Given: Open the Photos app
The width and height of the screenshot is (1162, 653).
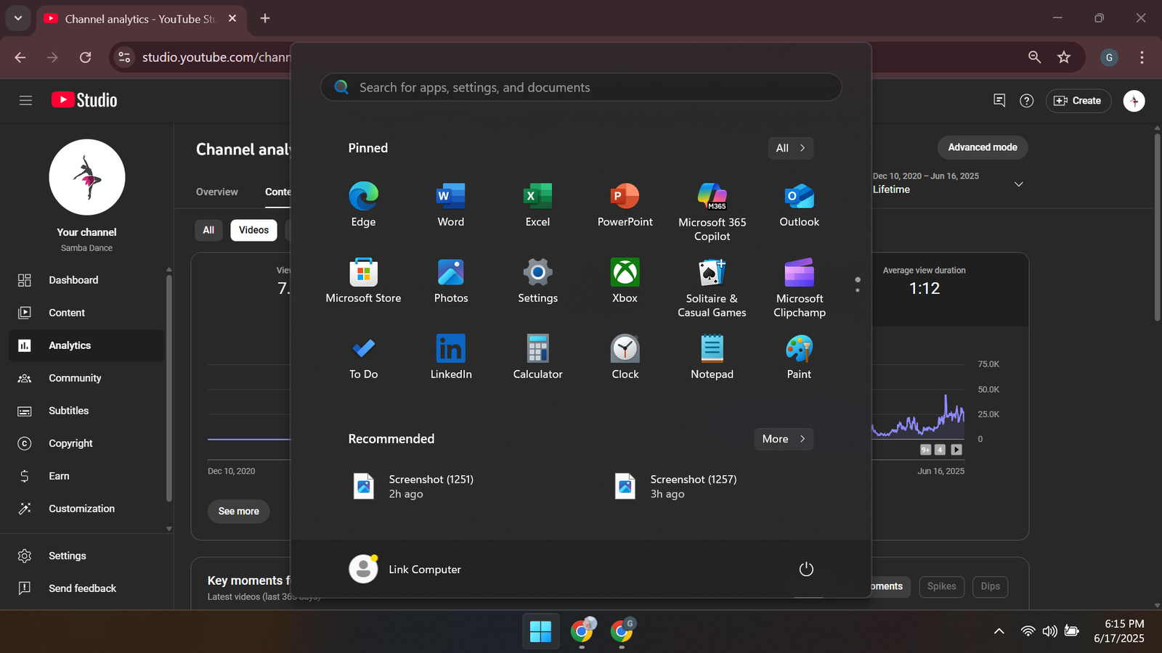Looking at the screenshot, I should click(450, 281).
